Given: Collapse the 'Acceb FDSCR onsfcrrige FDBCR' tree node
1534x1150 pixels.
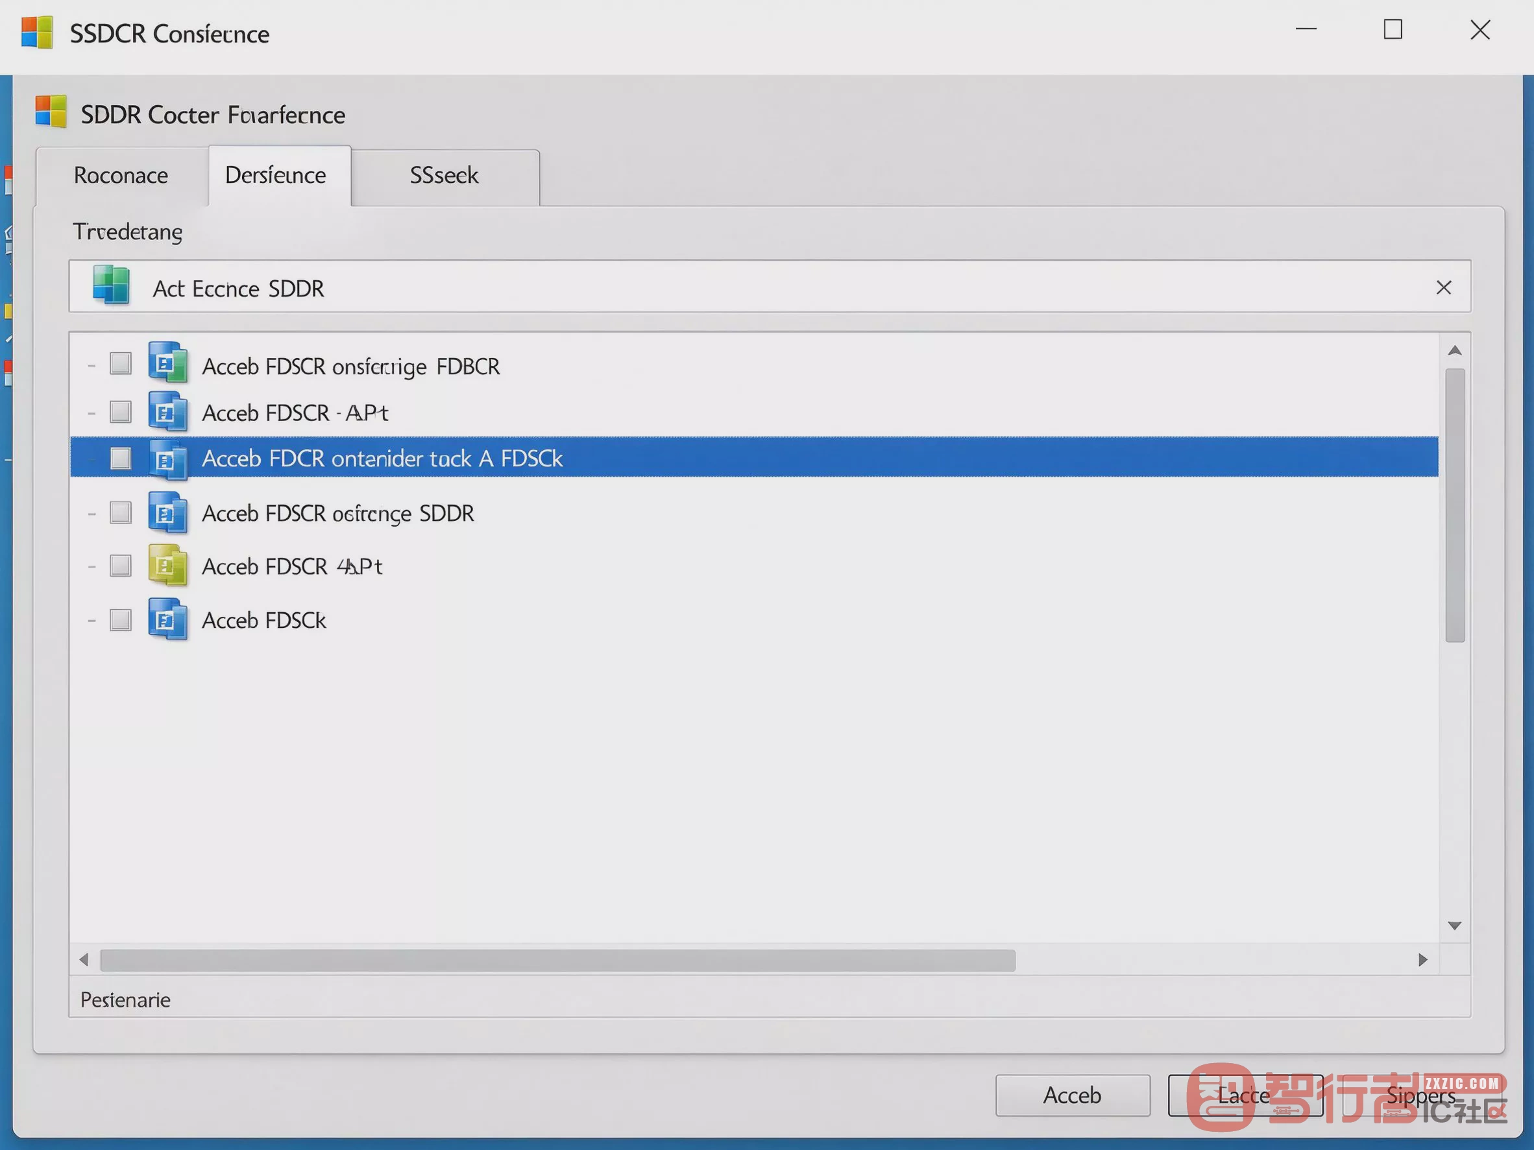Looking at the screenshot, I should (x=91, y=365).
